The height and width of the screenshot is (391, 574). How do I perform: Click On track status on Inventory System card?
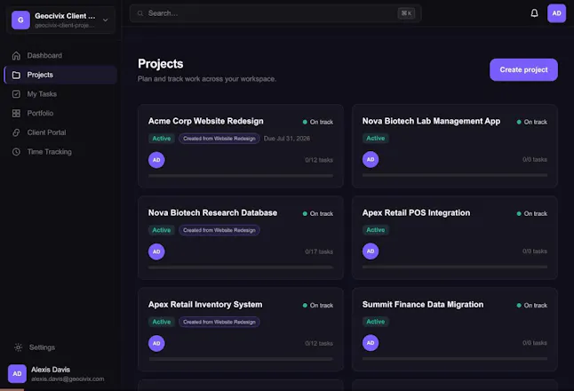318,306
